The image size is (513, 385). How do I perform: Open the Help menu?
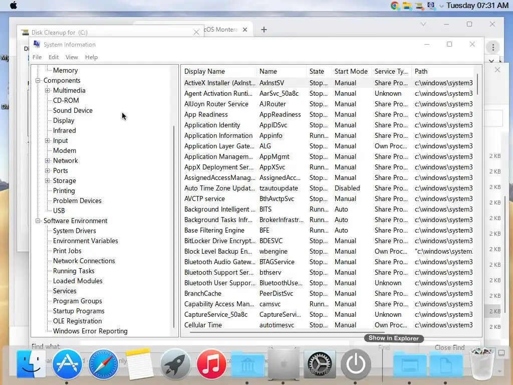tap(91, 57)
